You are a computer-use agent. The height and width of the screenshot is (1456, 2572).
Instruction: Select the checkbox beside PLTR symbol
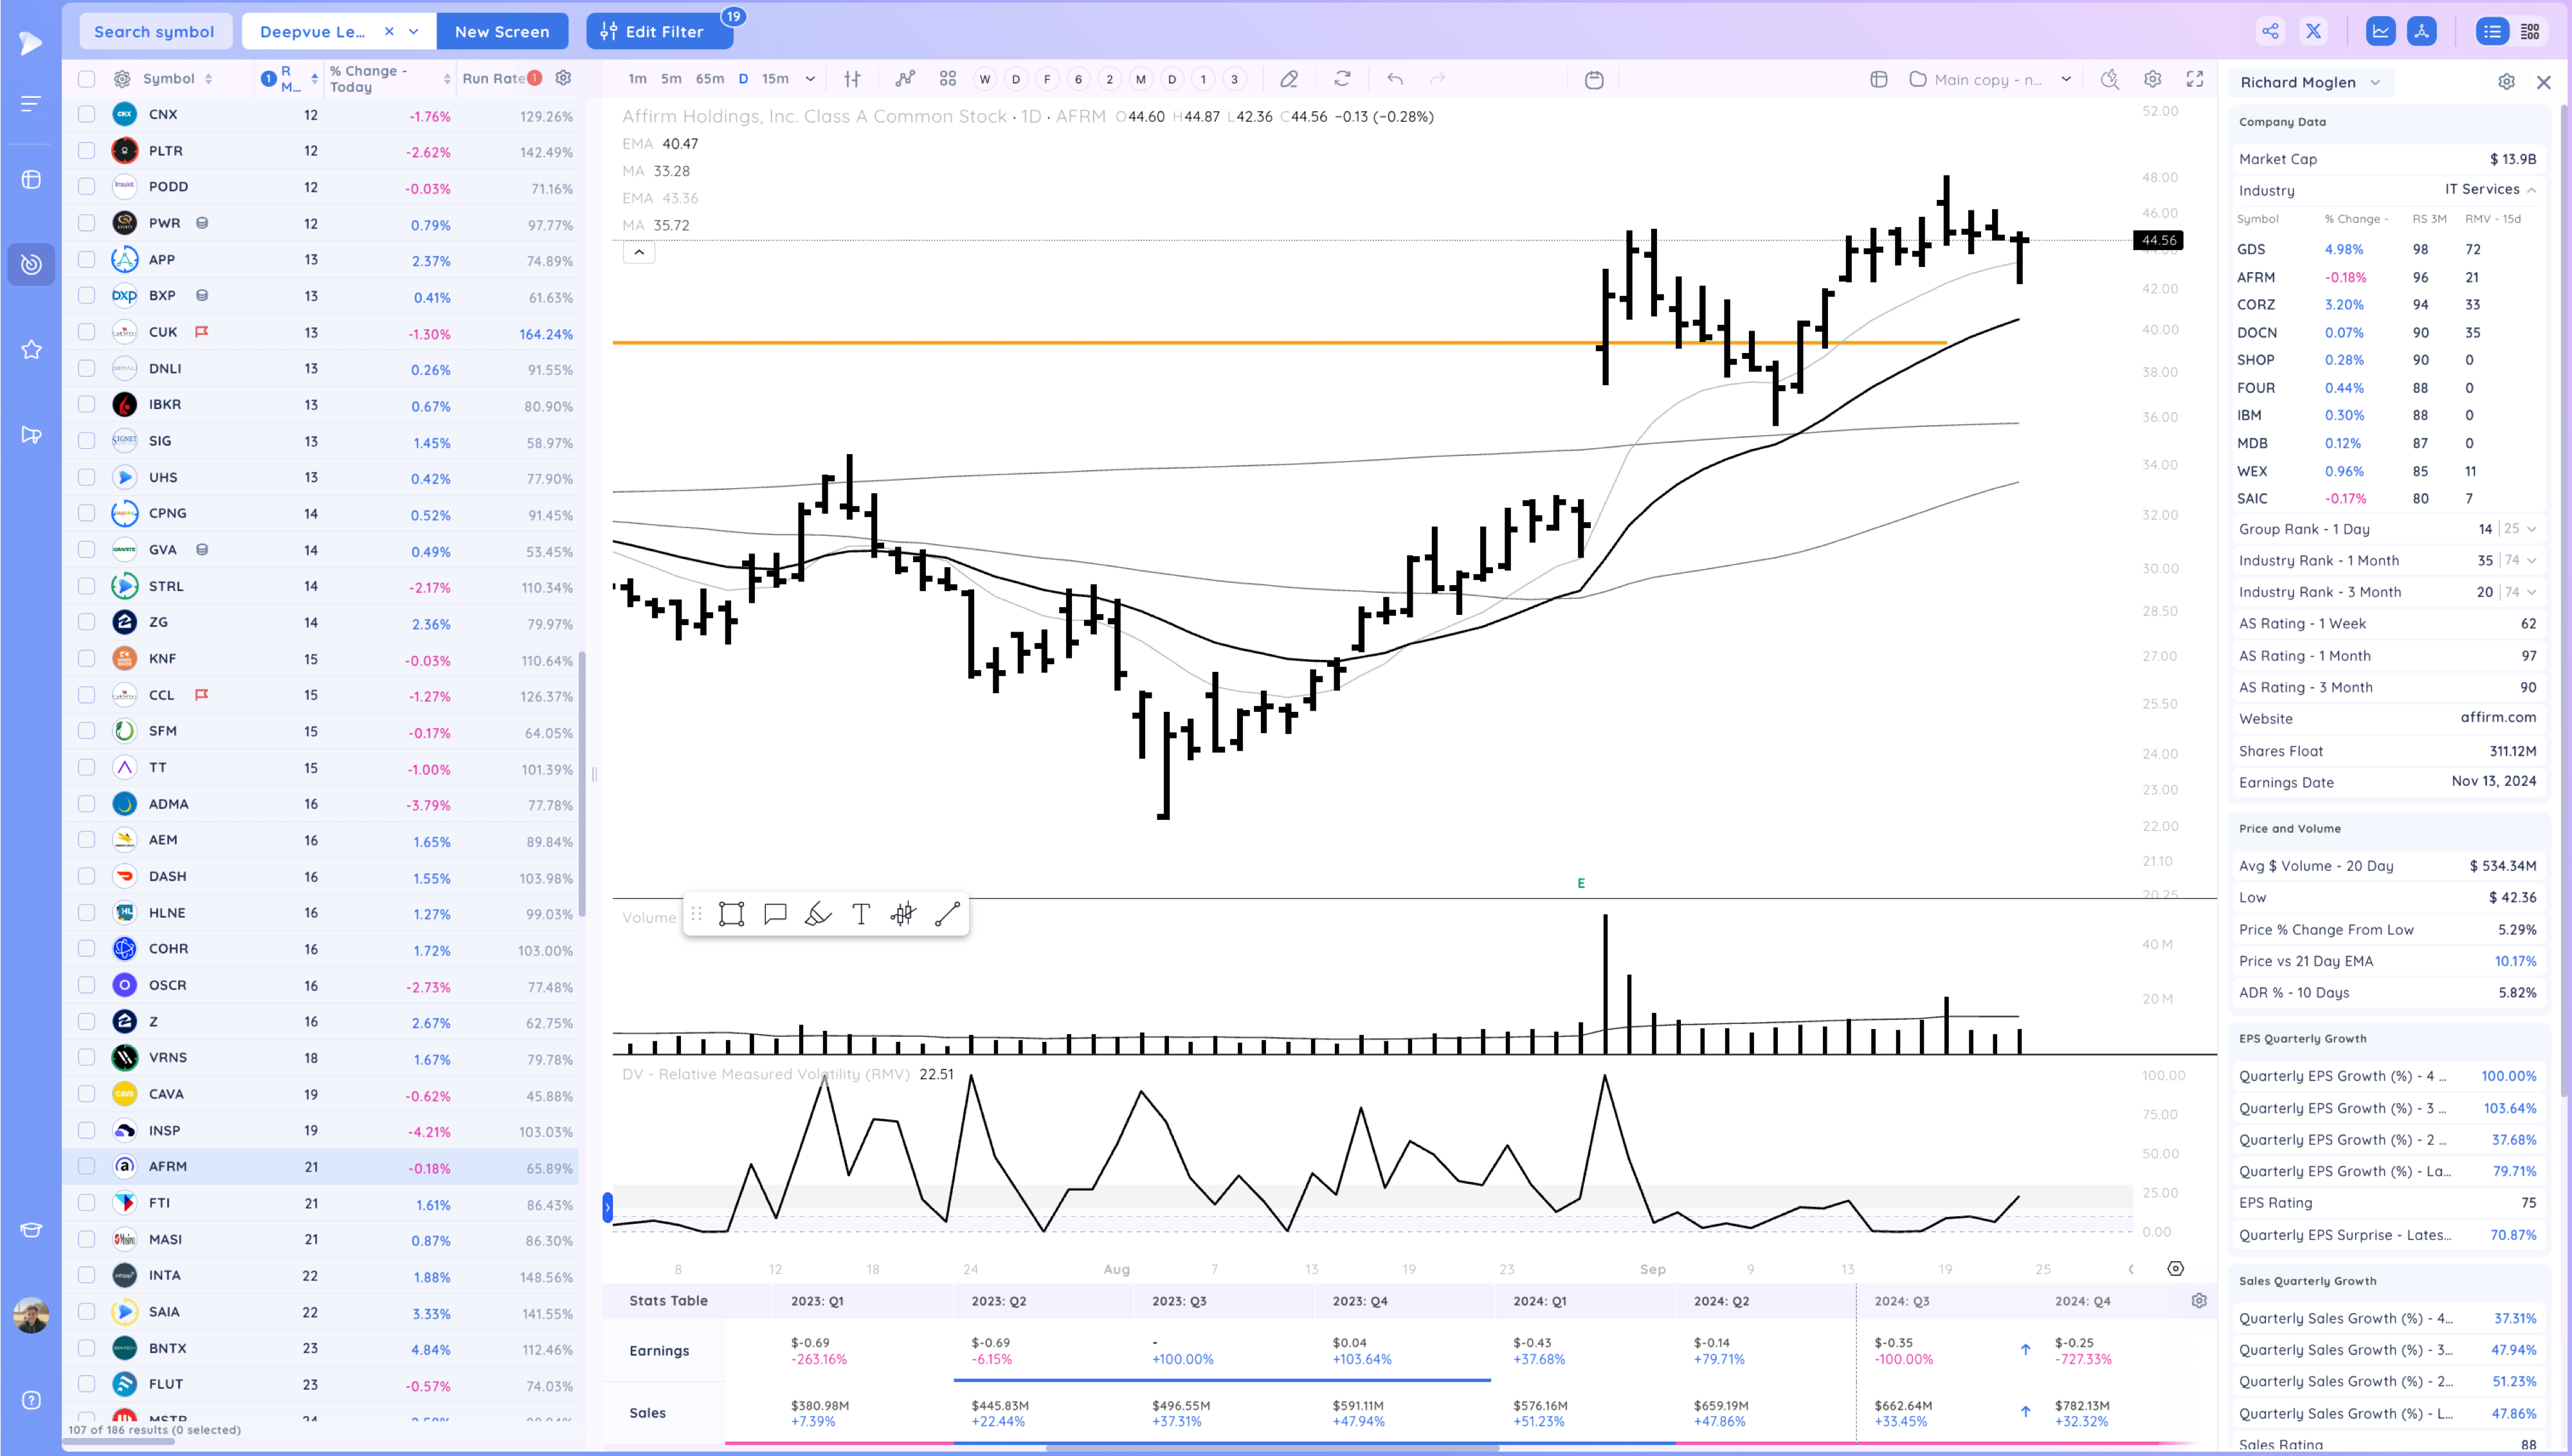(x=86, y=150)
